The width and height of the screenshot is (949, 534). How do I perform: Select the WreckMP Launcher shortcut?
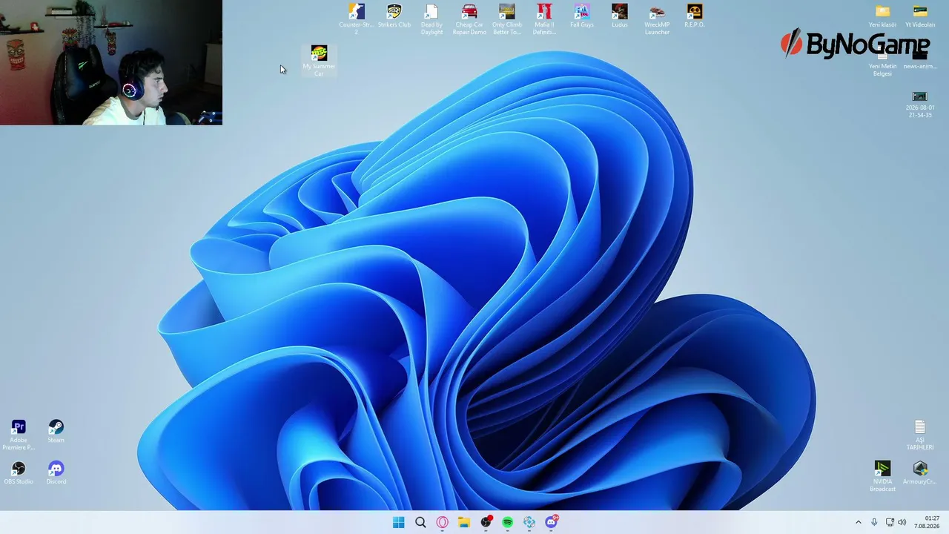pos(657,19)
